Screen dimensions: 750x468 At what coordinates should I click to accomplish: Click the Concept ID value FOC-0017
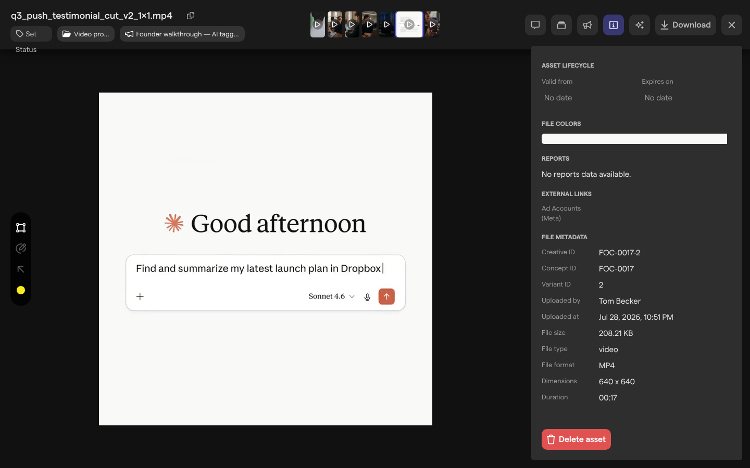pos(616,269)
